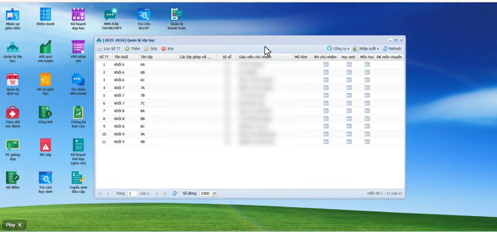The image size is (497, 232).
Task: Open Theo dõi sức khỏe icon
Action: tap(12, 117)
